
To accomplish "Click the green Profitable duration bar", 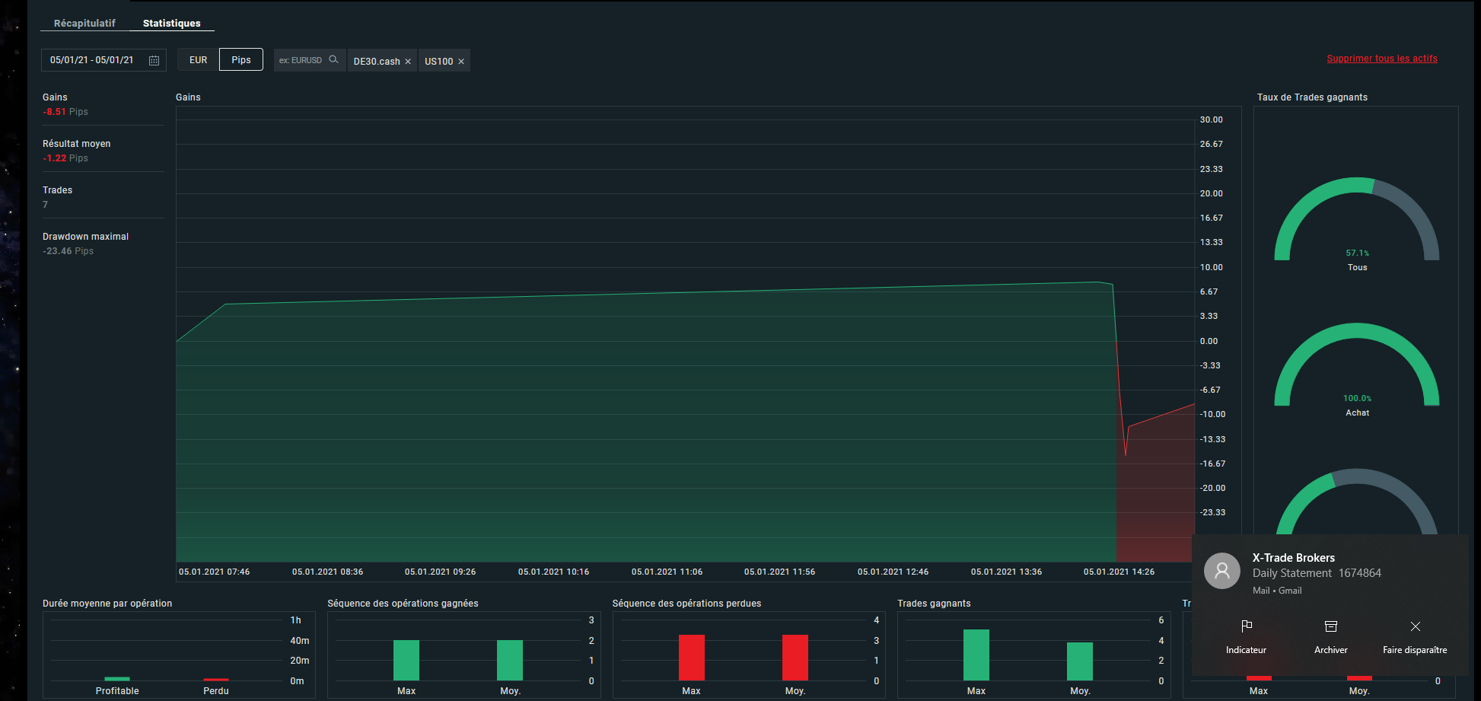I will click(x=117, y=678).
